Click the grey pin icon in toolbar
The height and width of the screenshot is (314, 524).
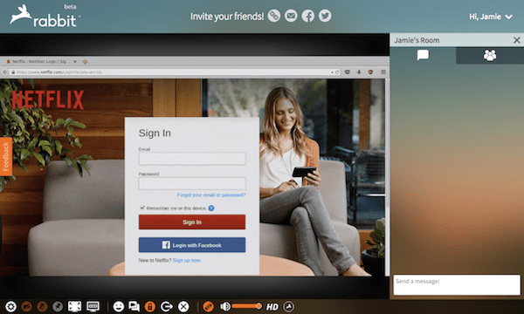coord(58,306)
